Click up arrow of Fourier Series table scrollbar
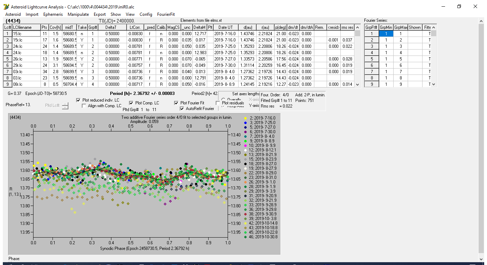 click(x=434, y=27)
